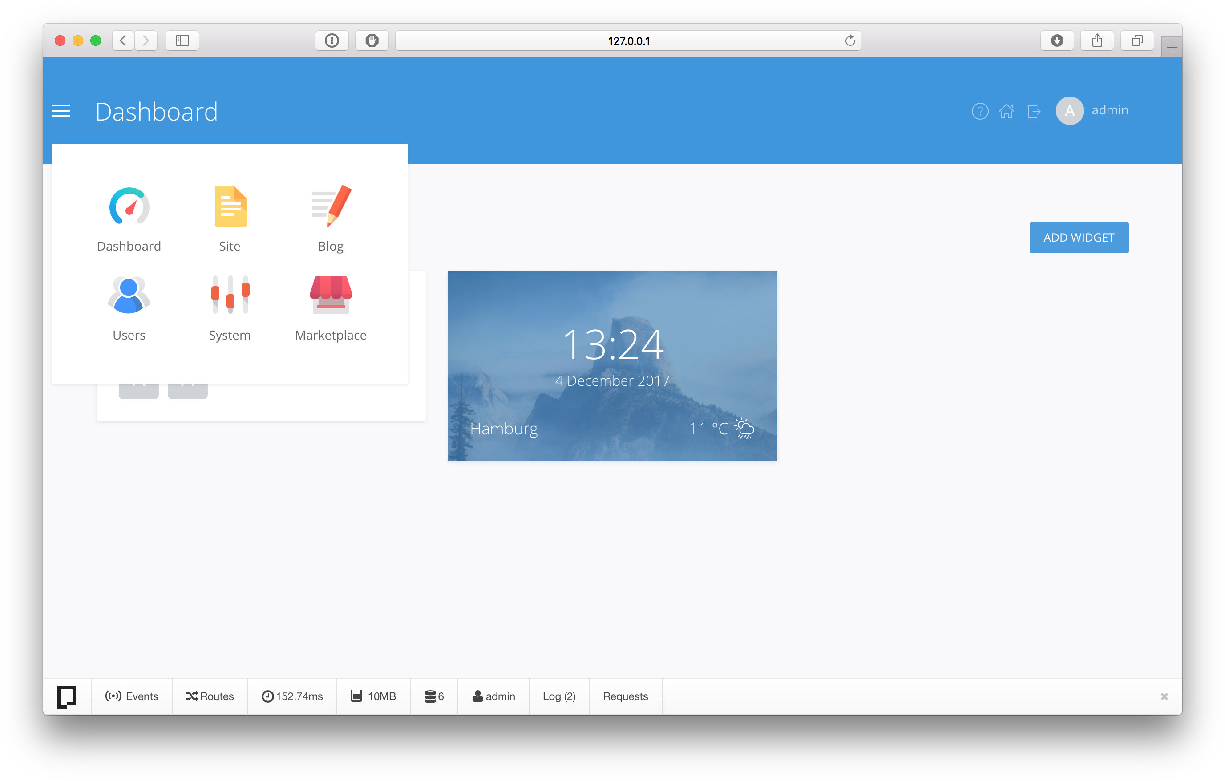This screenshot has height=781, width=1225.
Task: Show the 10MB memory panel
Action: (x=373, y=696)
